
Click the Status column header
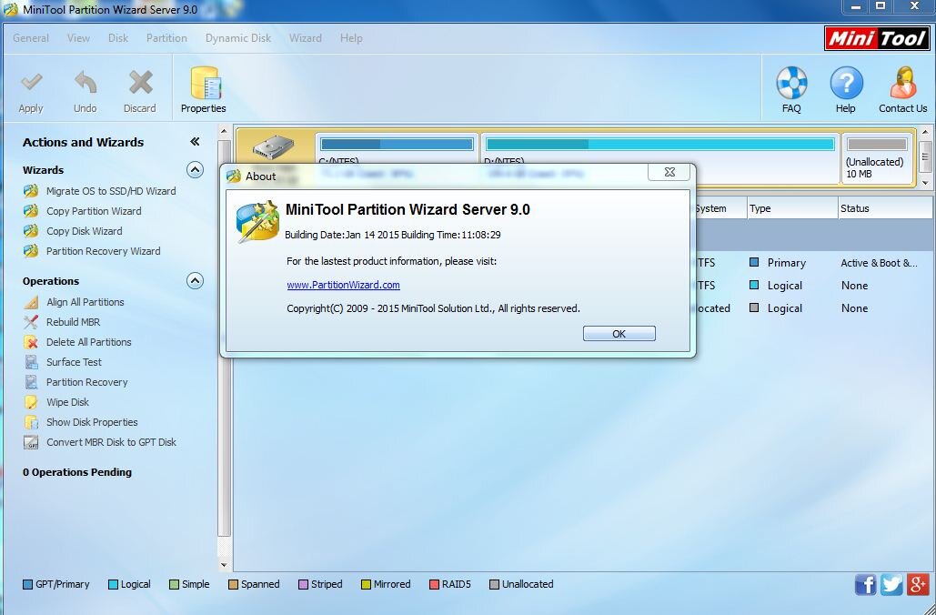point(885,208)
